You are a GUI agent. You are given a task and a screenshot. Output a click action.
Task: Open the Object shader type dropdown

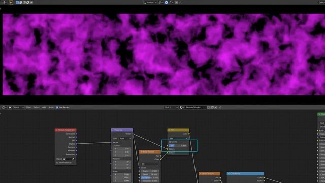16,107
